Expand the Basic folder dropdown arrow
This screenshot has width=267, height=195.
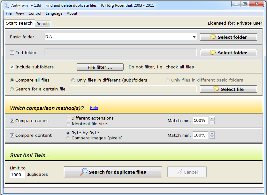[194, 37]
